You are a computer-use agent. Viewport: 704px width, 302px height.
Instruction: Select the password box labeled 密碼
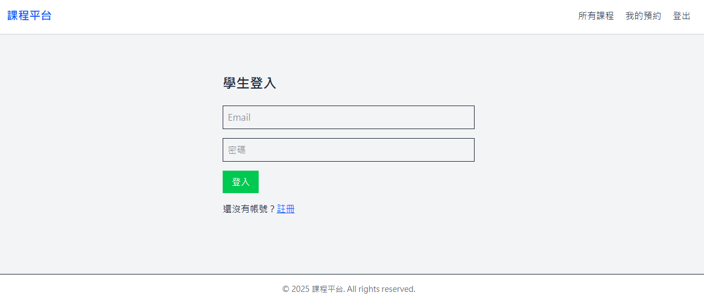click(x=348, y=150)
